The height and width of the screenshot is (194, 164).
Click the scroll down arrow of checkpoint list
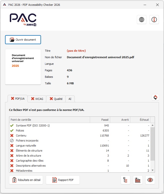[x=153, y=170]
